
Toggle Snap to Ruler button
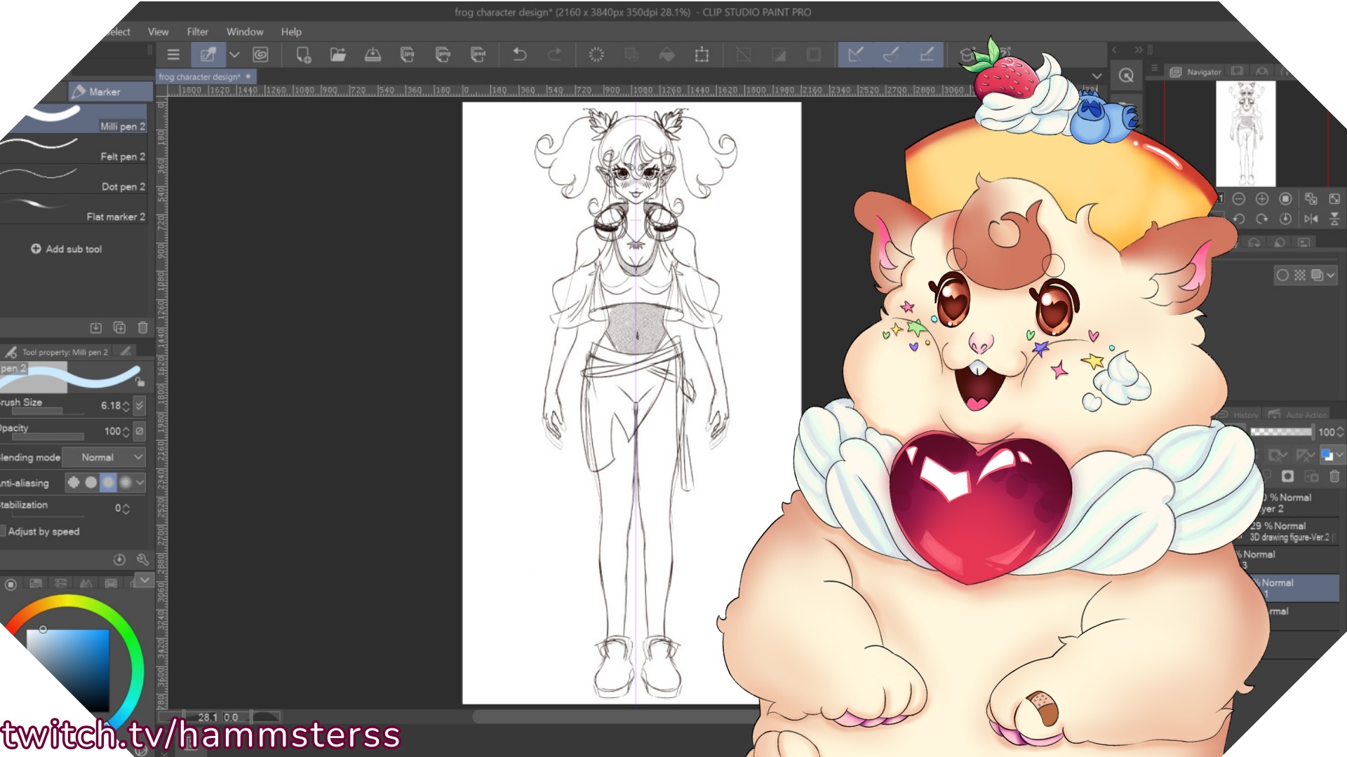pos(856,55)
